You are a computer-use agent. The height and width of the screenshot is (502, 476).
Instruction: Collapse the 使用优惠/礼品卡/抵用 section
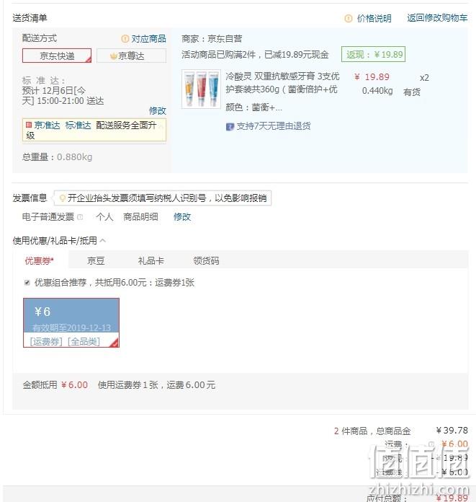[103, 240]
